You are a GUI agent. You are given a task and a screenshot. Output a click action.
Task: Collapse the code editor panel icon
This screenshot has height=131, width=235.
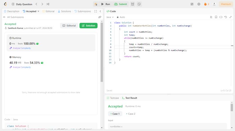click(231, 17)
